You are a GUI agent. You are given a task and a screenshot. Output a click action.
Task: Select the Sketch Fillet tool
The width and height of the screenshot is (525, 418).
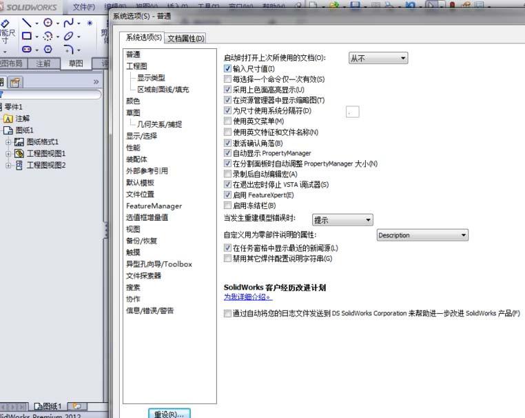click(x=68, y=50)
